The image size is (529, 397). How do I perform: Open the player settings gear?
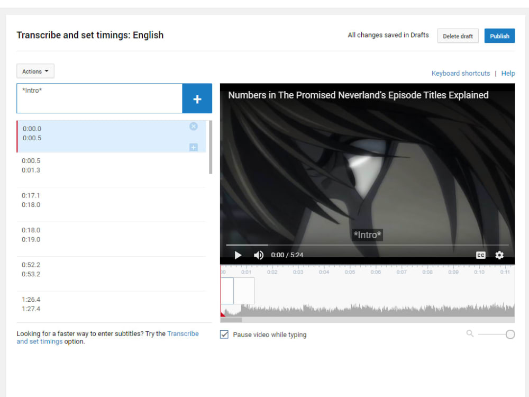coord(499,255)
